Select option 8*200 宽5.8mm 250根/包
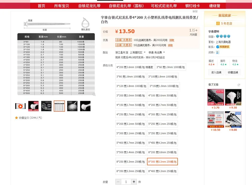252x185 pixels. pos(162,152)
